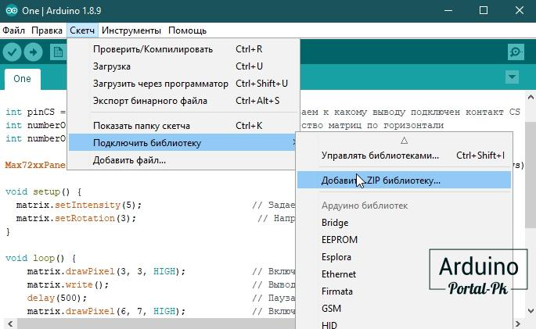Click the matrix.drawPixel(6, 7, HIGH); line

point(106,311)
